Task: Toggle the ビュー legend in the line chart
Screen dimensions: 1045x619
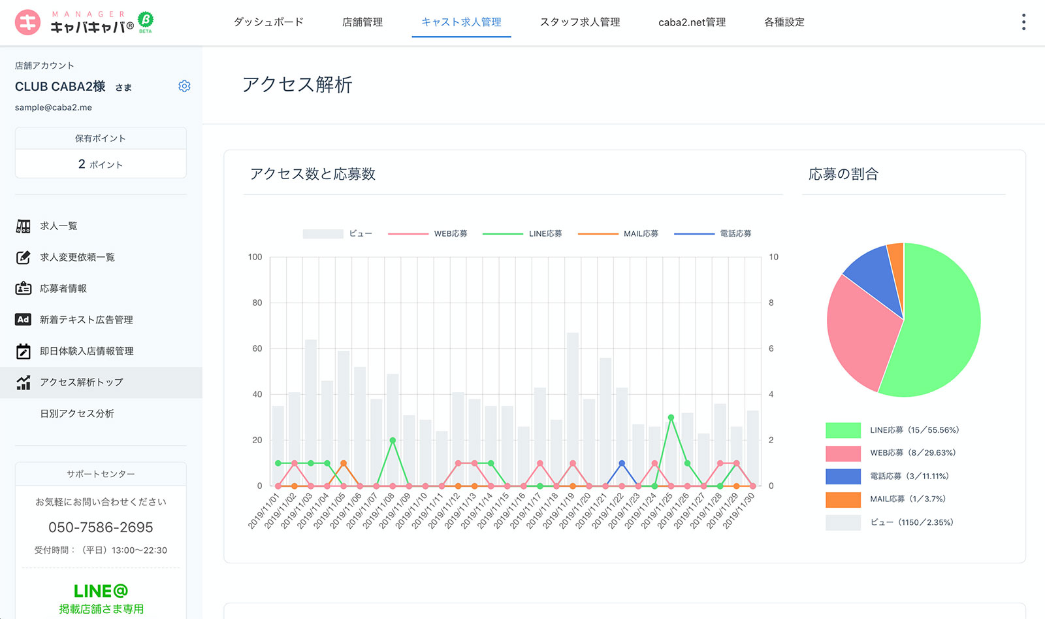Action: pos(337,233)
